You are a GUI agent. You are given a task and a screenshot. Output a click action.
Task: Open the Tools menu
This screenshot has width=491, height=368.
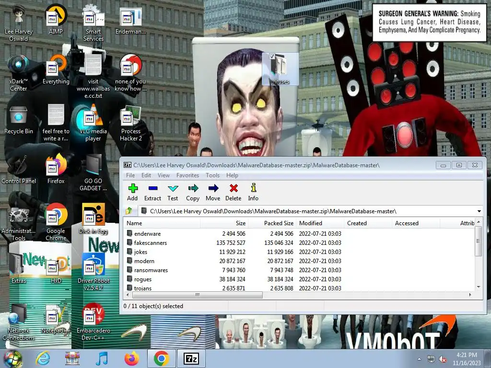(x=212, y=175)
